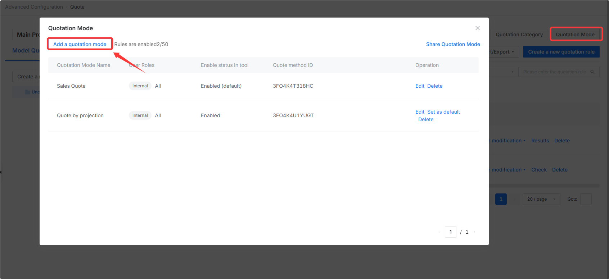Edit the Sales Quote mode
The height and width of the screenshot is (279, 609).
click(420, 86)
